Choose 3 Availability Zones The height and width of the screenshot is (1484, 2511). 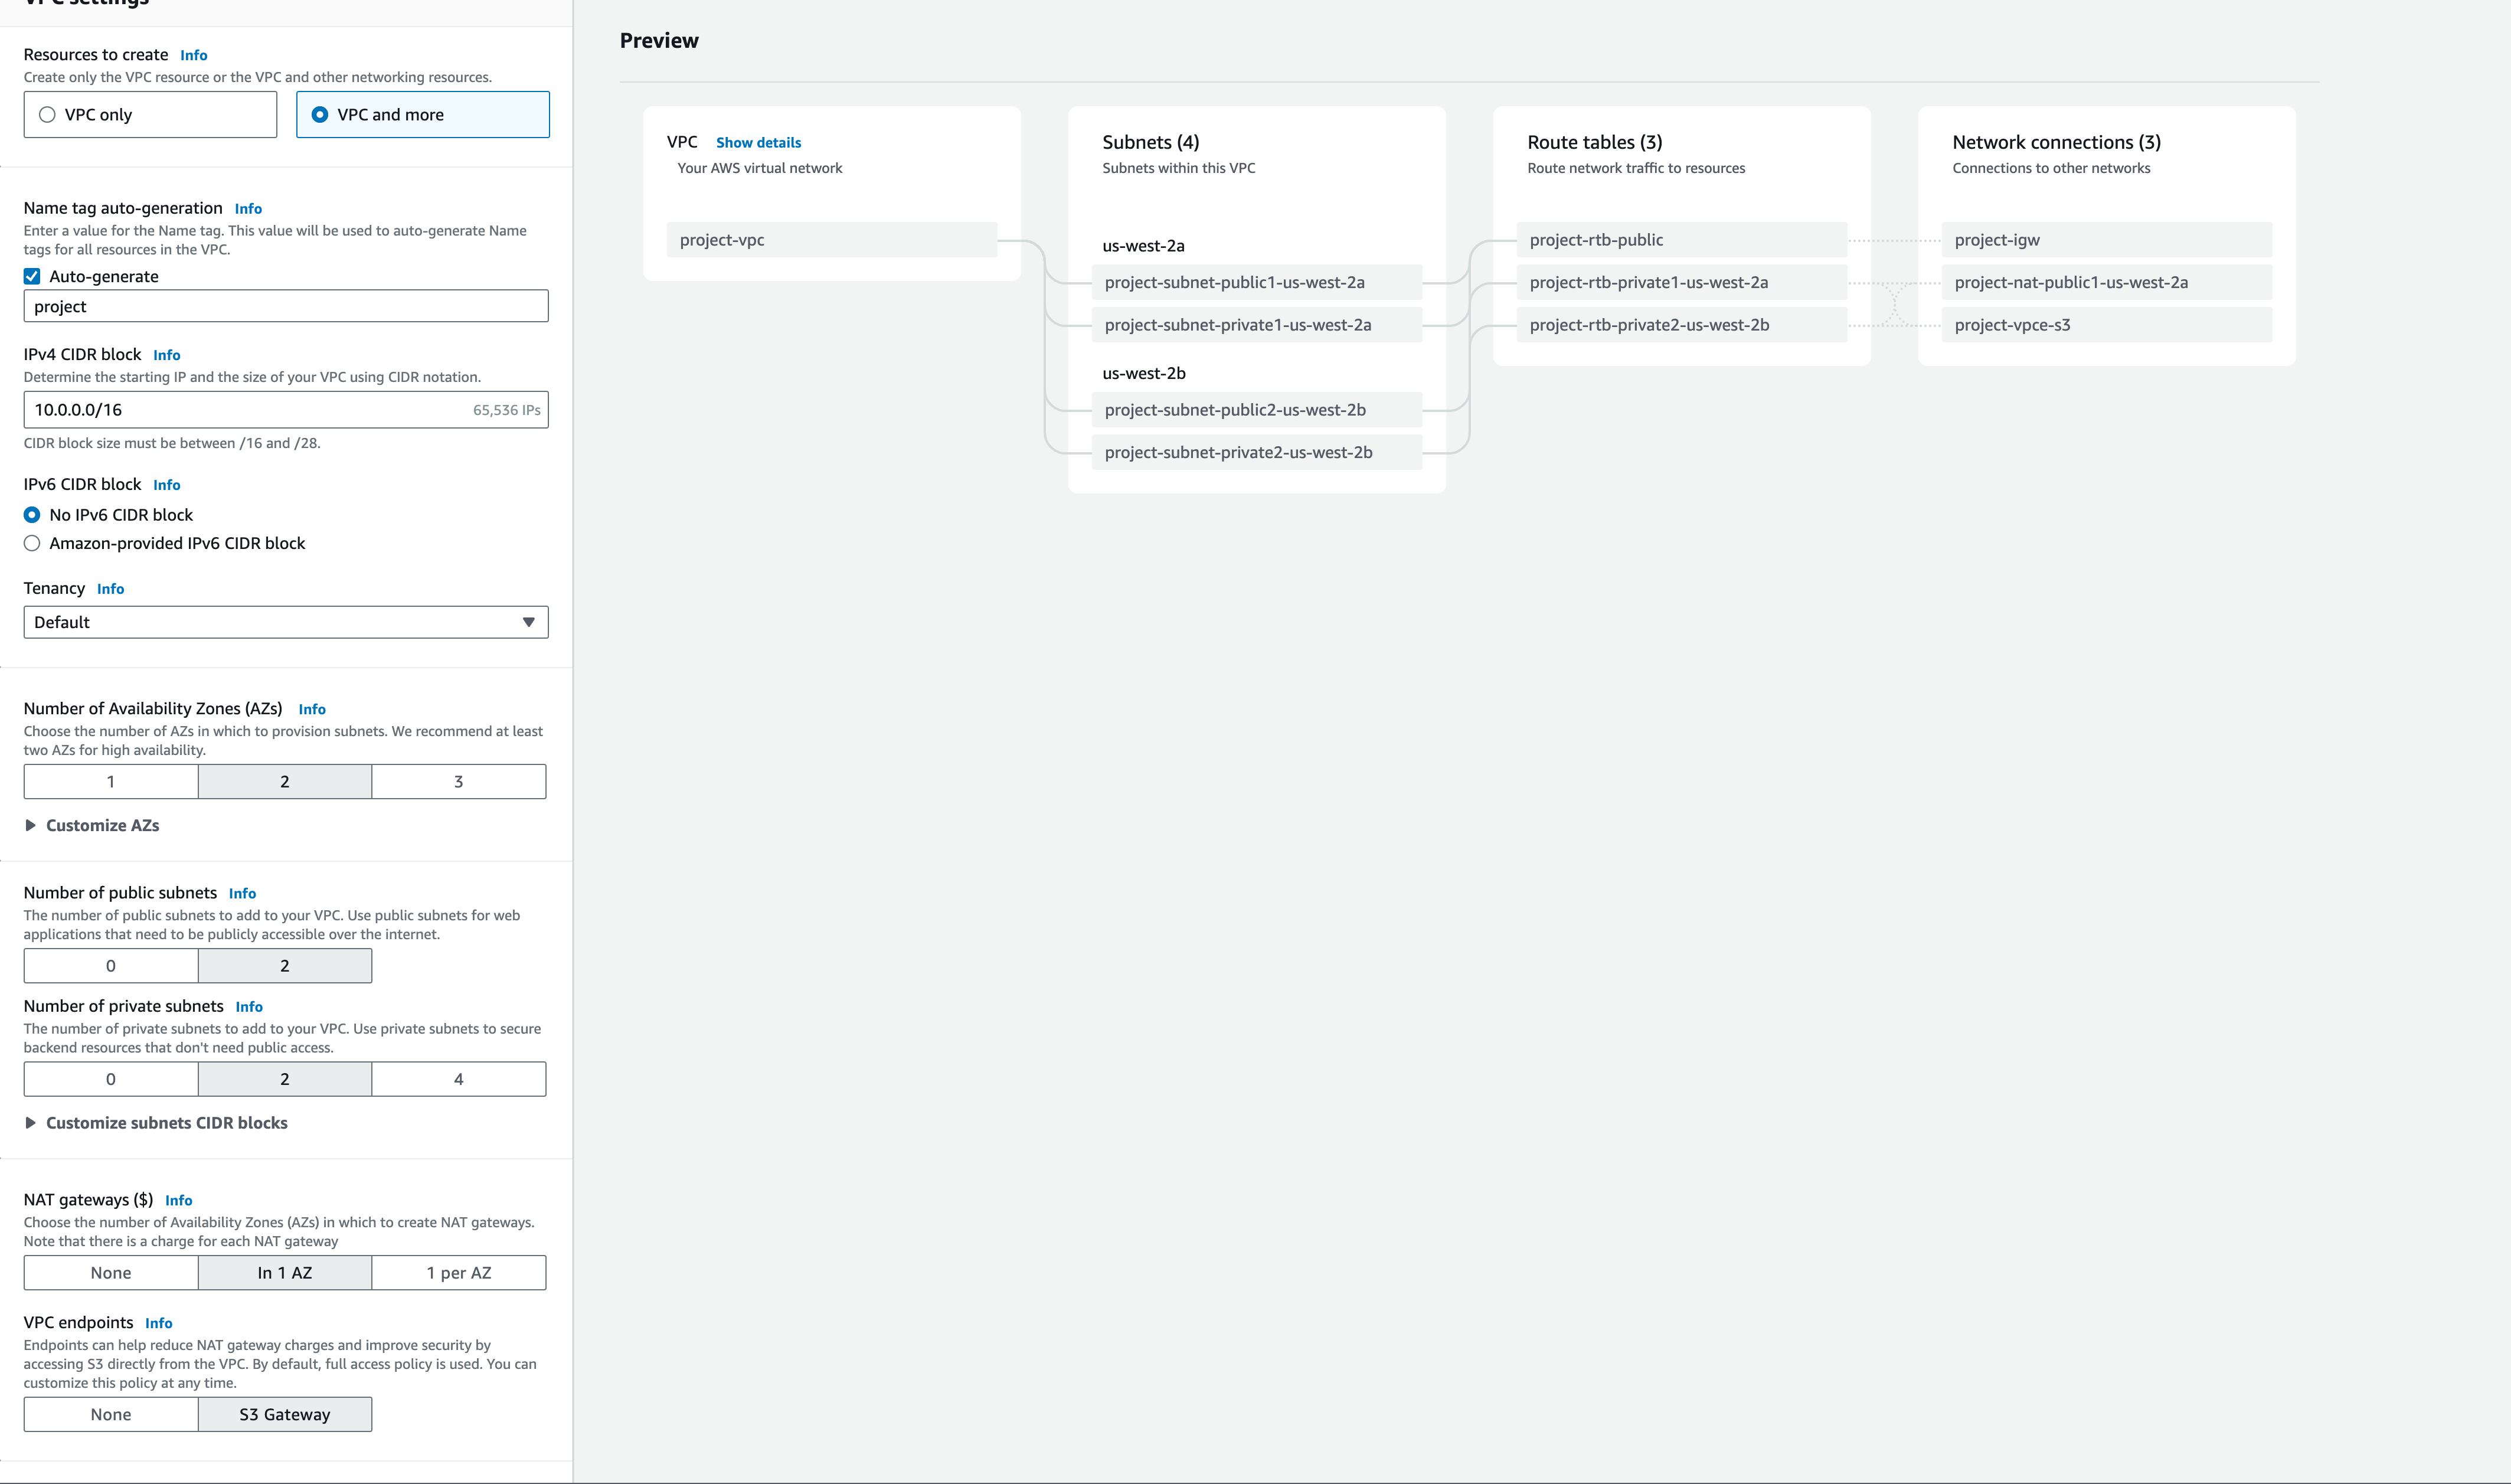point(458,781)
